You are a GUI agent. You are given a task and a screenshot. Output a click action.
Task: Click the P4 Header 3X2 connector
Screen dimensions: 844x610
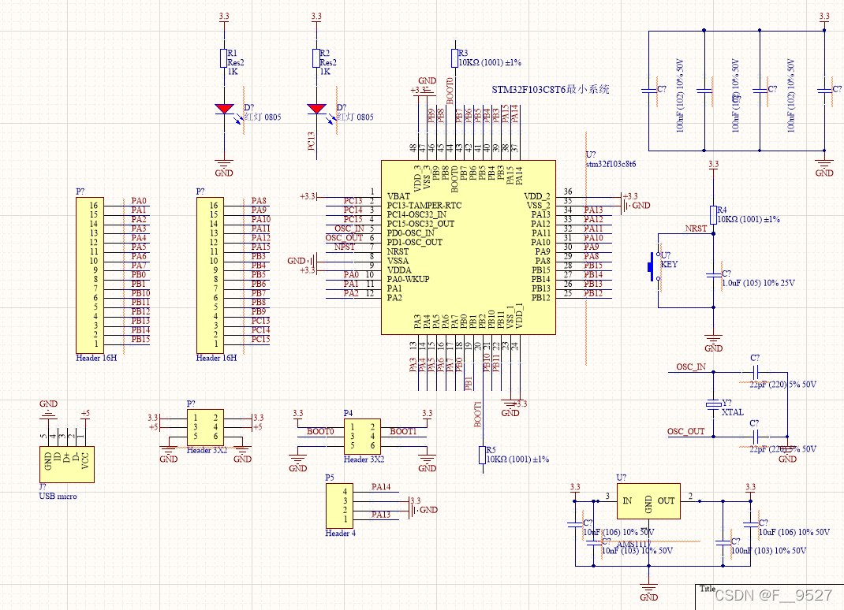(362, 435)
